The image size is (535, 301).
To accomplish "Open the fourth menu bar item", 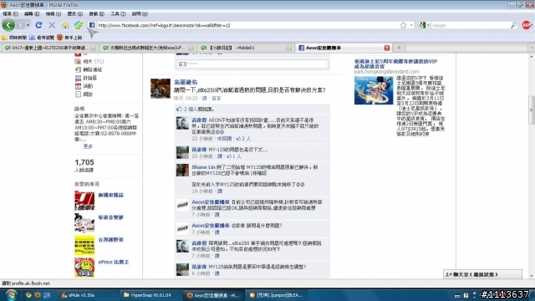I will (74, 14).
